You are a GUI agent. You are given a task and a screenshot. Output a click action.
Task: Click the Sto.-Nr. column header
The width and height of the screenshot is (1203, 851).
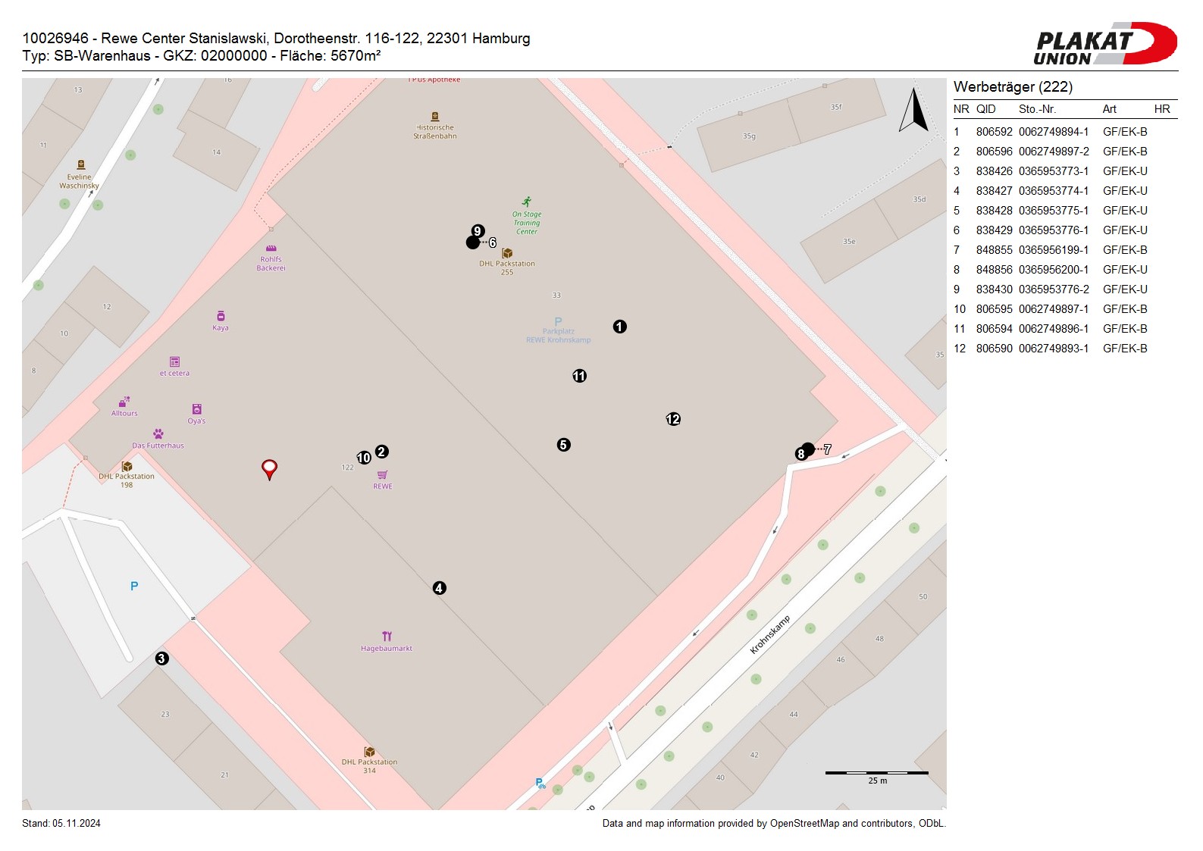[1037, 109]
